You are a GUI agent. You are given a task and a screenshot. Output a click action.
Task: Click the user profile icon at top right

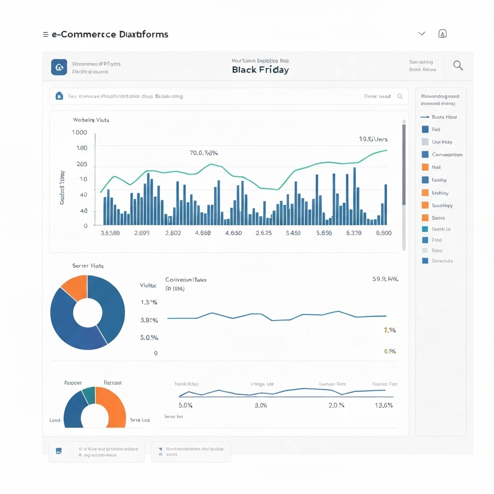pos(442,34)
